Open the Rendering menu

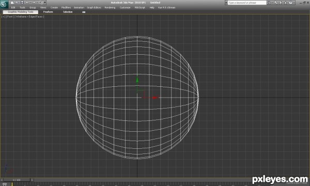point(110,8)
